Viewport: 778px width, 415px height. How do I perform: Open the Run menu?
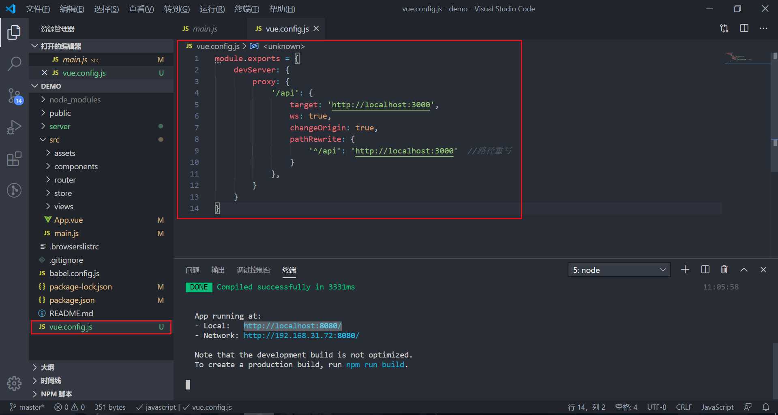[x=212, y=9]
